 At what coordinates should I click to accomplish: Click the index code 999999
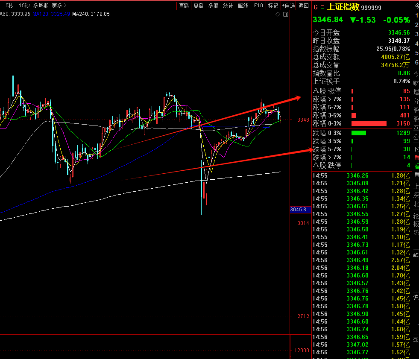point(371,8)
